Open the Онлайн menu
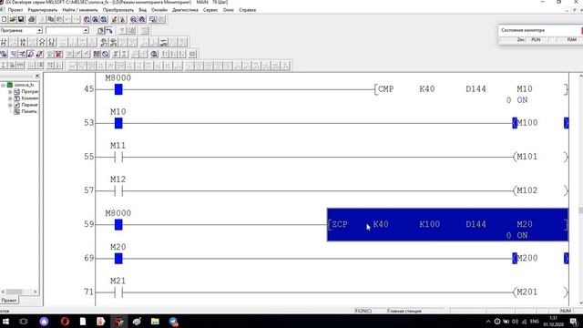This screenshot has height=328, width=583. 159,10
